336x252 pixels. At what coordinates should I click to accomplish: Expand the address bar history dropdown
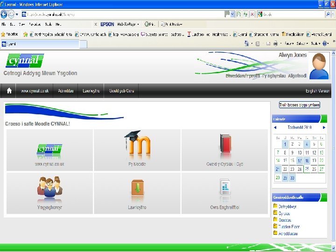[x=232, y=14]
